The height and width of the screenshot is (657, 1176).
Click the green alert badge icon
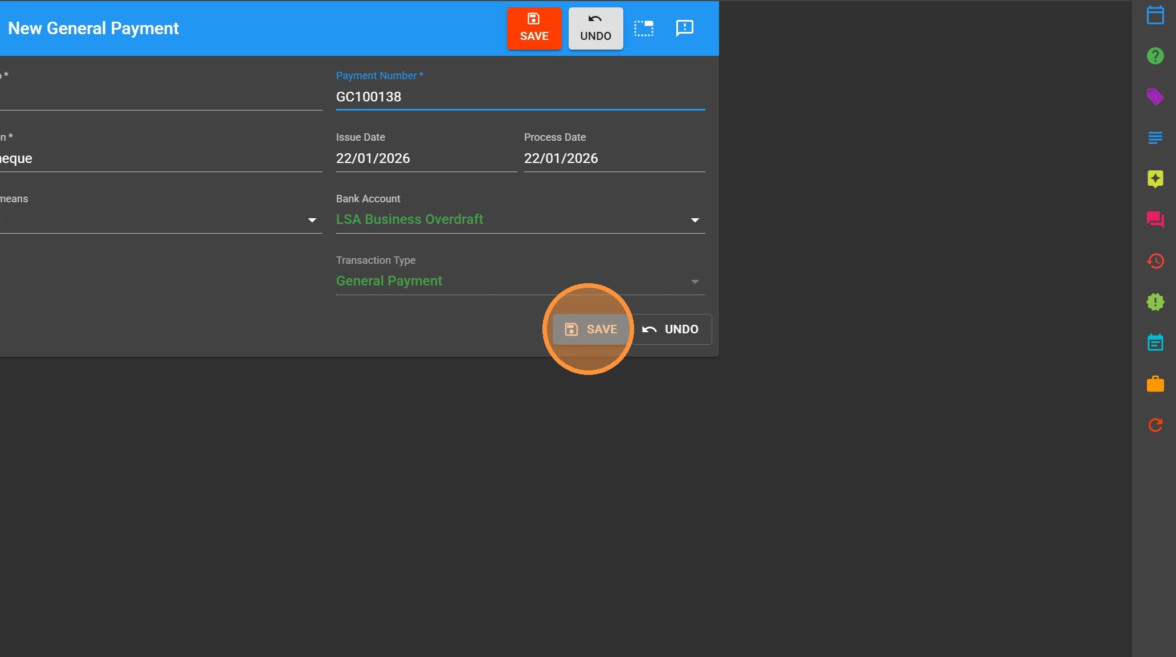point(1155,302)
